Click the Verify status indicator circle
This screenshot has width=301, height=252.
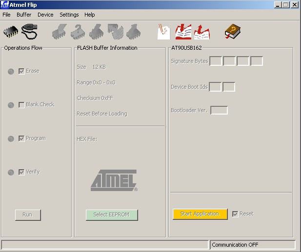11,172
